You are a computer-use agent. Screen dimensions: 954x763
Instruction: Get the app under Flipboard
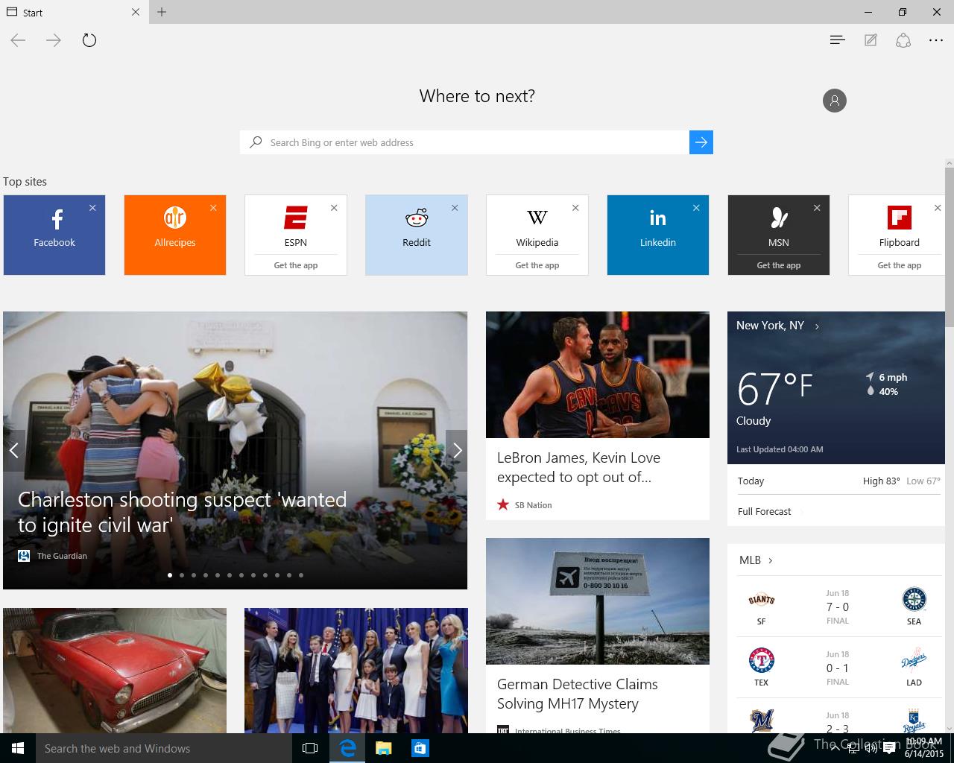900,265
